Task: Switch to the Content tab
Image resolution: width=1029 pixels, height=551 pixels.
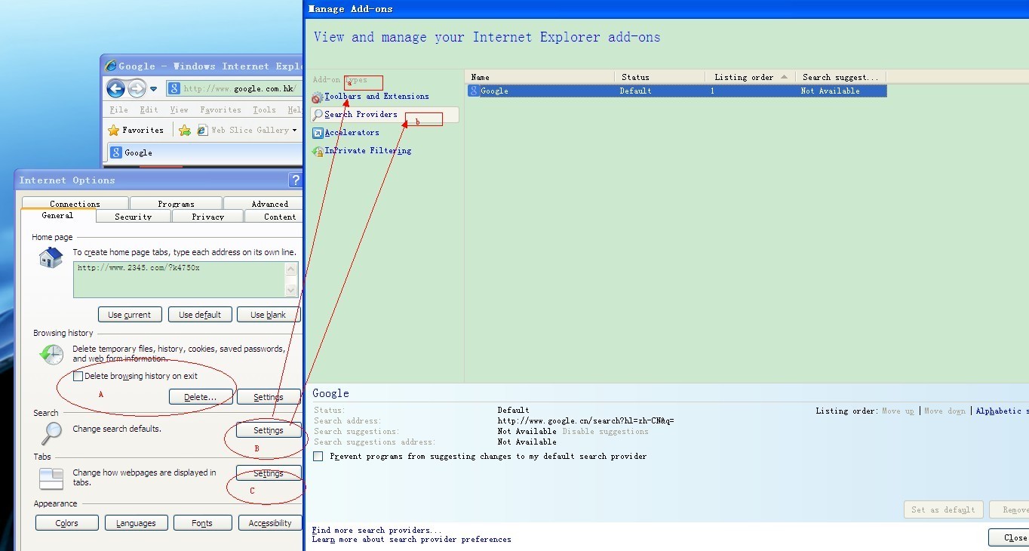Action: (274, 217)
